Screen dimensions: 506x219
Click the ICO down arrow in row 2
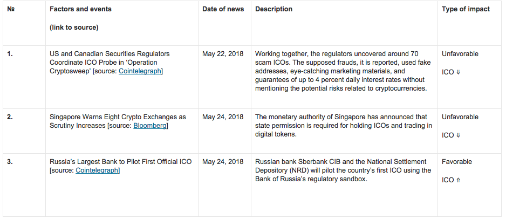point(458,135)
